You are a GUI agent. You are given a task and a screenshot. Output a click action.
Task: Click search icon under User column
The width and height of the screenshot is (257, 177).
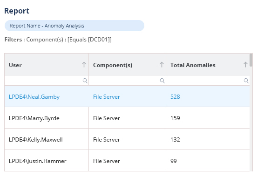[x=85, y=81]
